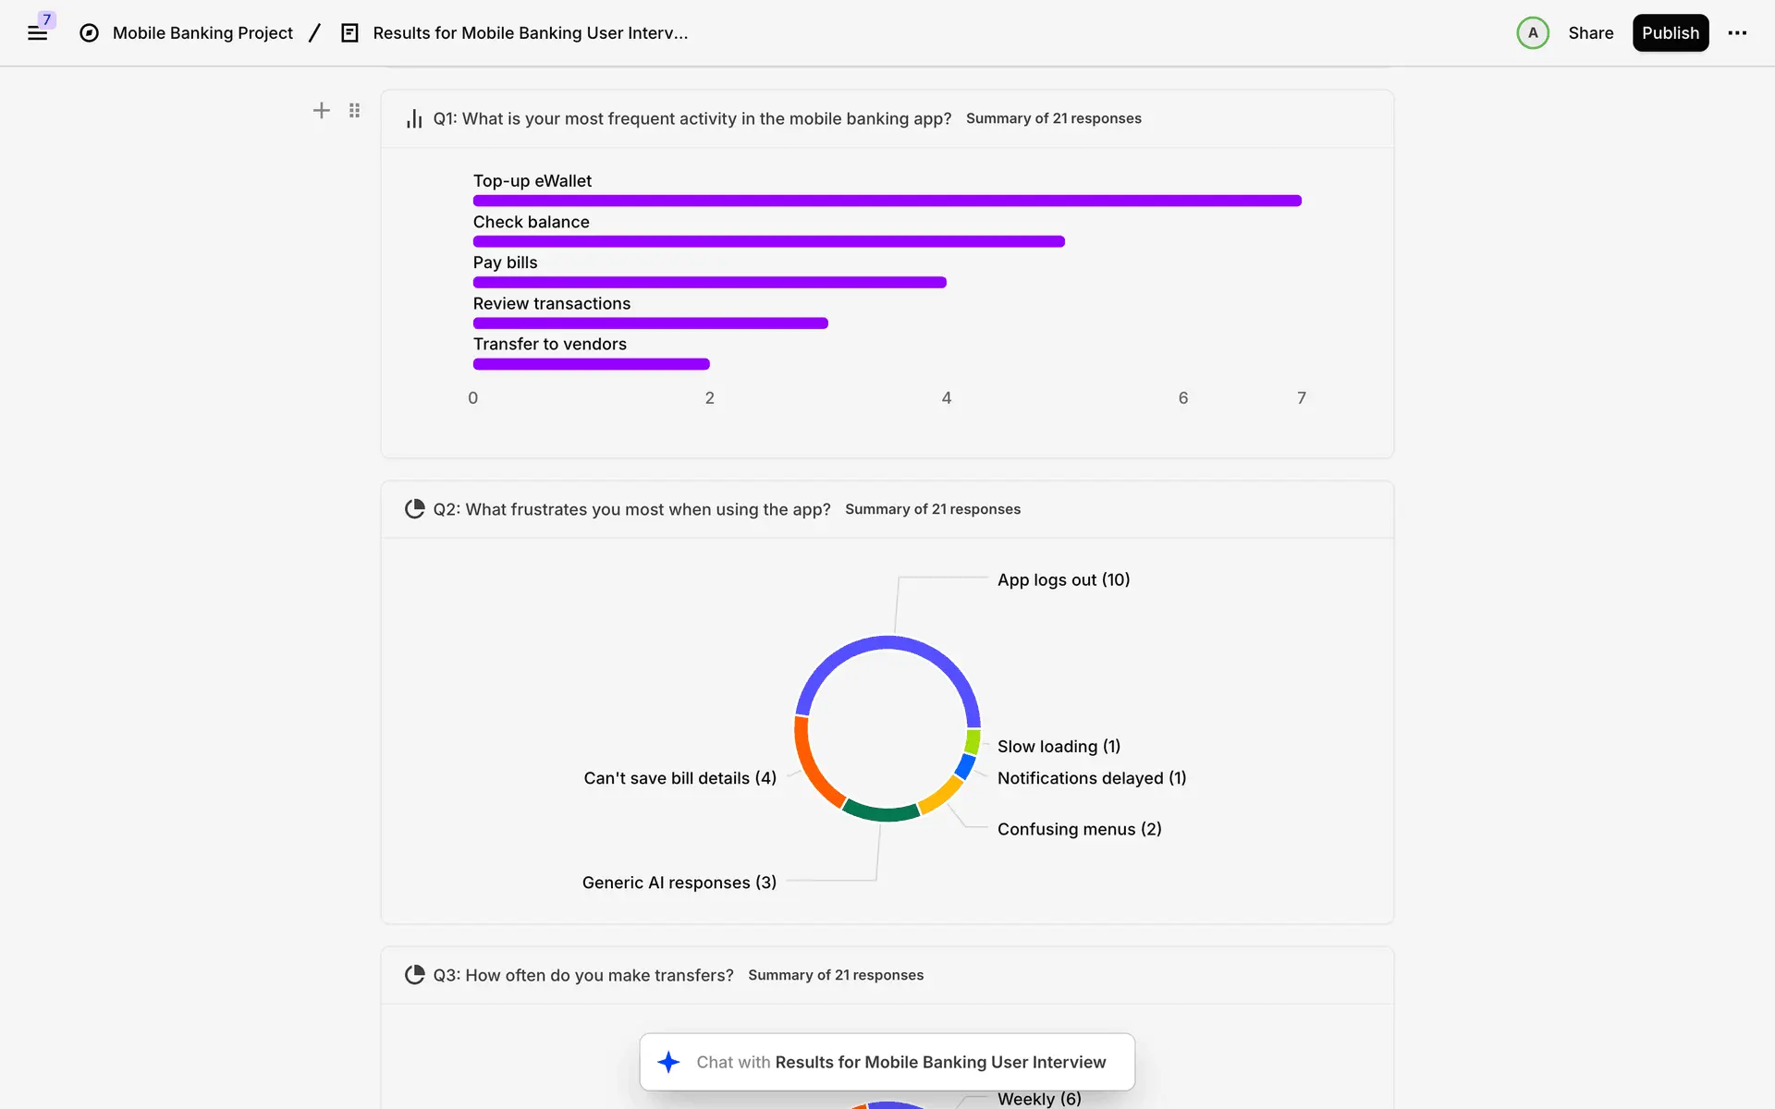Viewport: 1775px width, 1109px height.
Task: Click the document page icon in breadcrumb
Action: (x=349, y=33)
